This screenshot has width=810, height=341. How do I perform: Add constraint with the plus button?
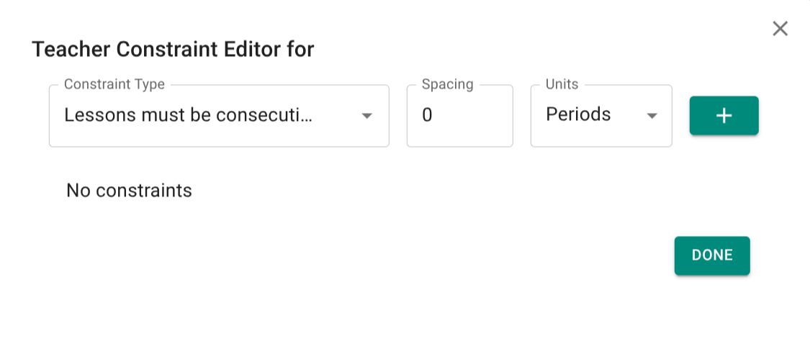point(724,116)
